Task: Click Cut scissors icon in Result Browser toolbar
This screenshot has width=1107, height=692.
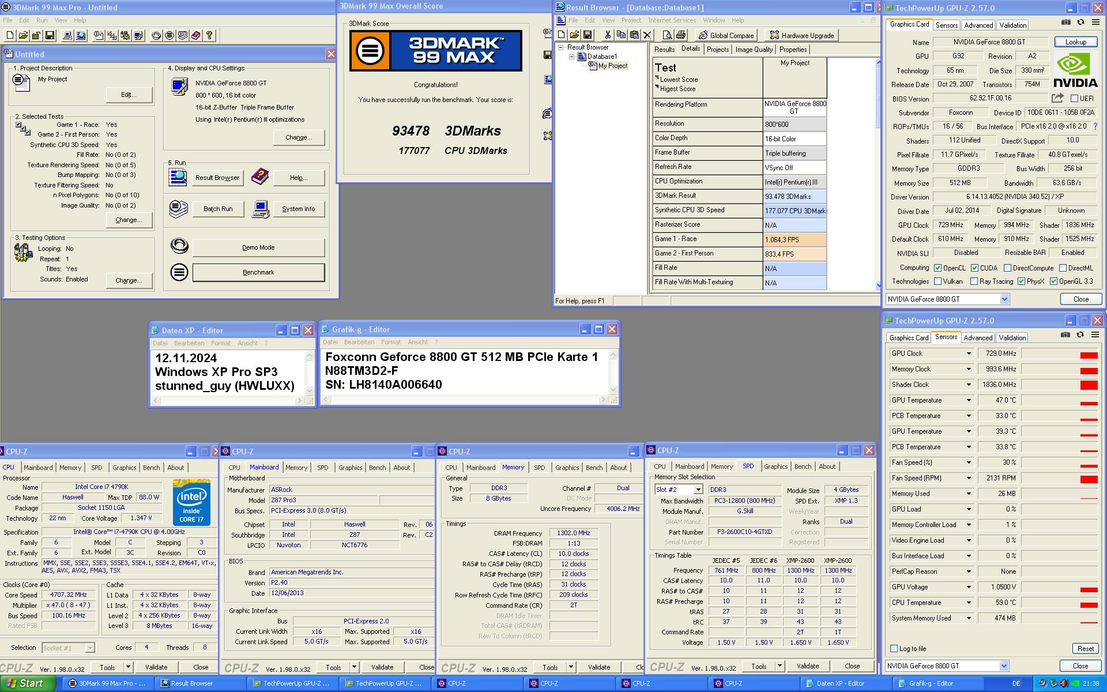Action: click(x=607, y=35)
